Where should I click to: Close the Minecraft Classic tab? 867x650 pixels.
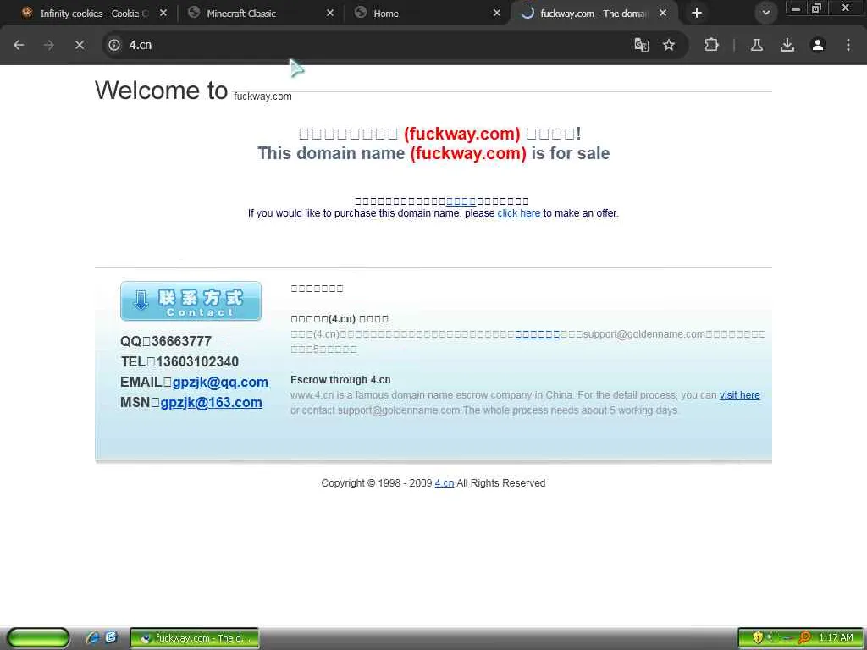[330, 13]
